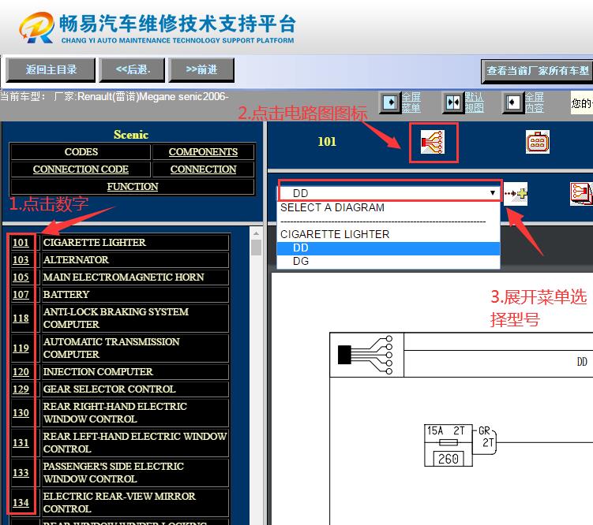This screenshot has height=525, width=593.
Task: Click code link 107
Action: [21, 294]
